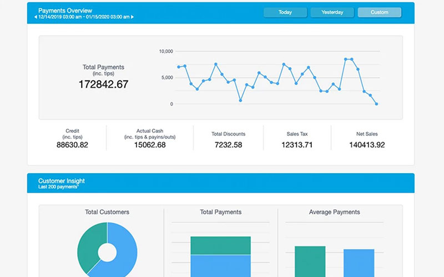This screenshot has height=277, width=444.
Task: Click the blue Average Payments bar
Action: coord(359,263)
